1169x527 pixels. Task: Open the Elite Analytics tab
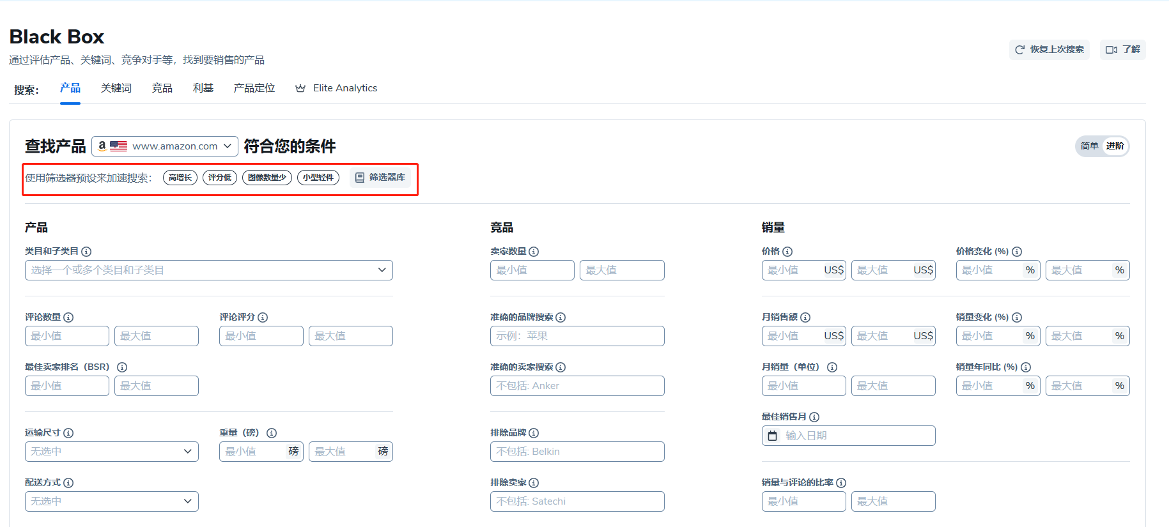(336, 88)
